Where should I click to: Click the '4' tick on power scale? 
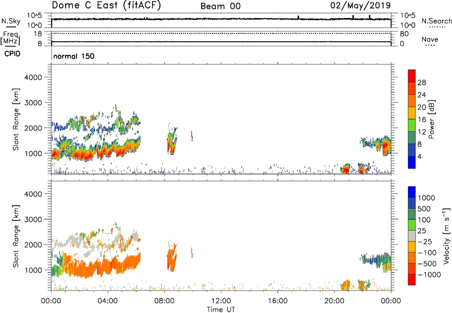419,156
